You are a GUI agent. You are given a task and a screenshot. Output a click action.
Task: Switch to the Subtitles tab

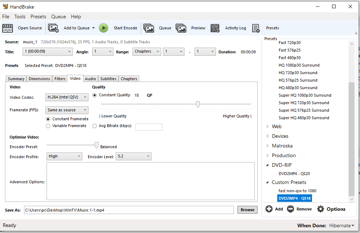[x=109, y=79]
